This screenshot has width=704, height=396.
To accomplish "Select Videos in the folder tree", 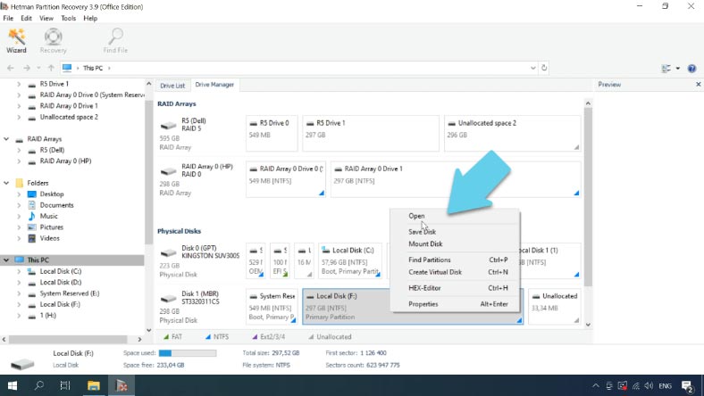I will [x=50, y=238].
